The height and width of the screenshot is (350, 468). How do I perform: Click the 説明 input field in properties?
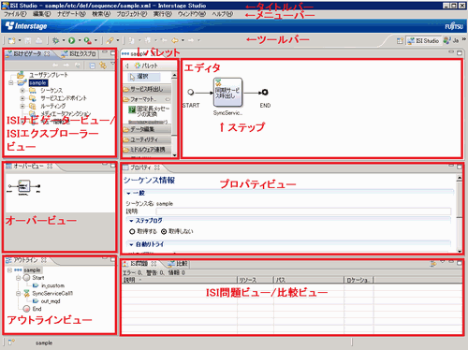tap(303, 211)
